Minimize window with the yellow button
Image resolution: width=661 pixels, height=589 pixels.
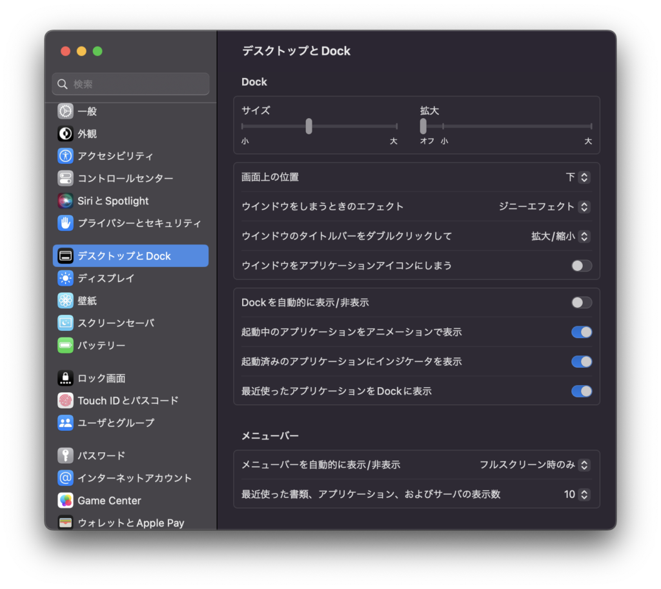coord(81,51)
